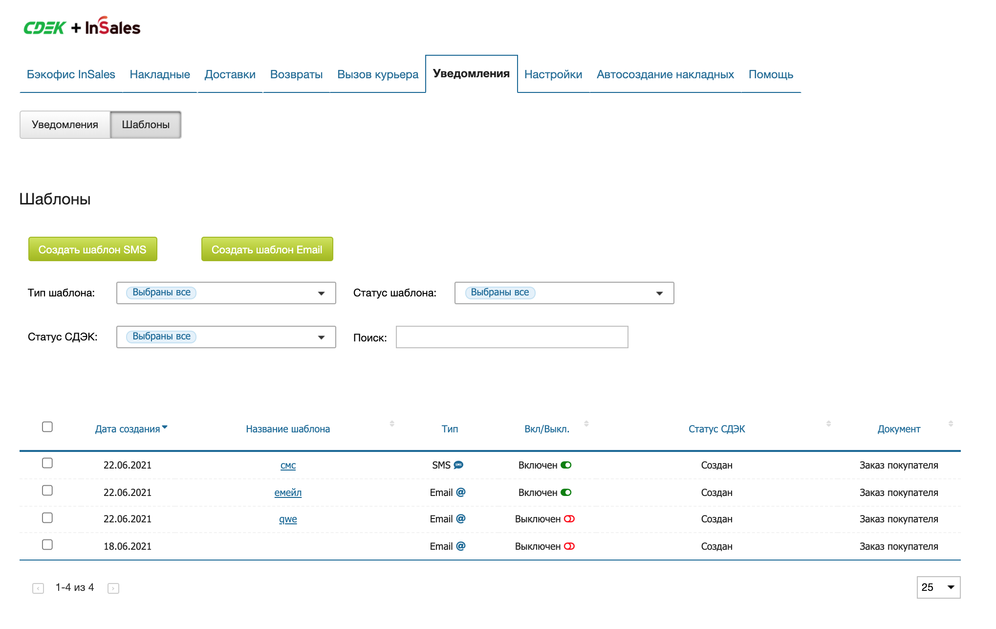
Task: Enable the qwe template red toggle
Action: (569, 519)
